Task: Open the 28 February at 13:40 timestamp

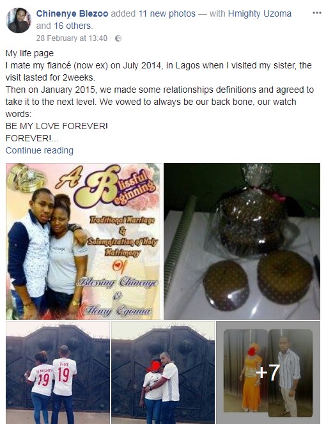Action: 72,38
